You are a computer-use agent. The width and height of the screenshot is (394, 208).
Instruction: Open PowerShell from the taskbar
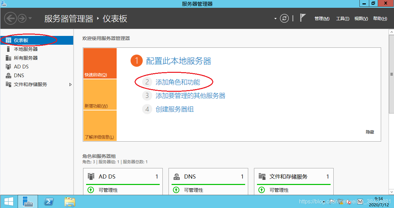coord(49,202)
